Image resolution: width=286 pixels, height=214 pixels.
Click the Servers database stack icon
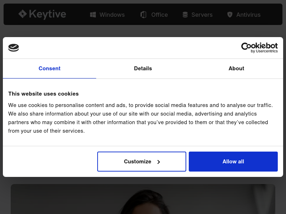pos(185,15)
